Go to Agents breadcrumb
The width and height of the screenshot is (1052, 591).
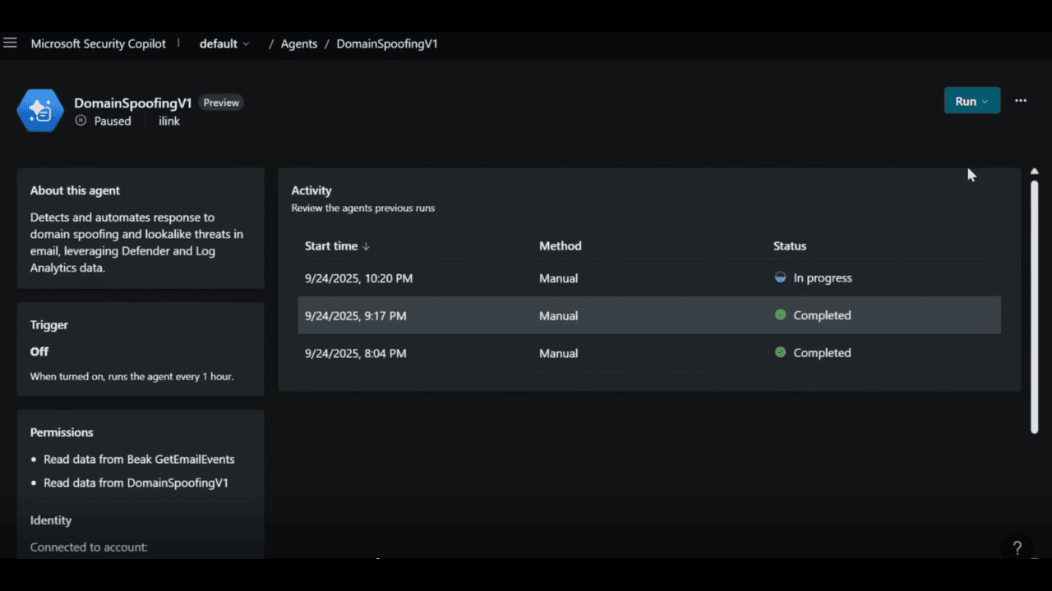(299, 44)
